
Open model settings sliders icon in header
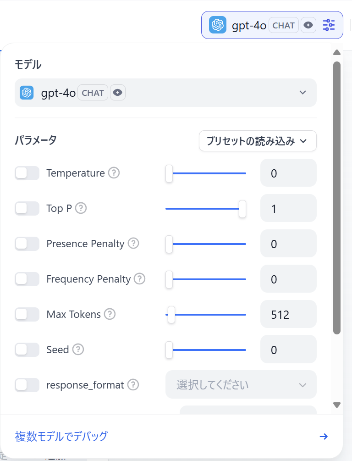(x=329, y=25)
